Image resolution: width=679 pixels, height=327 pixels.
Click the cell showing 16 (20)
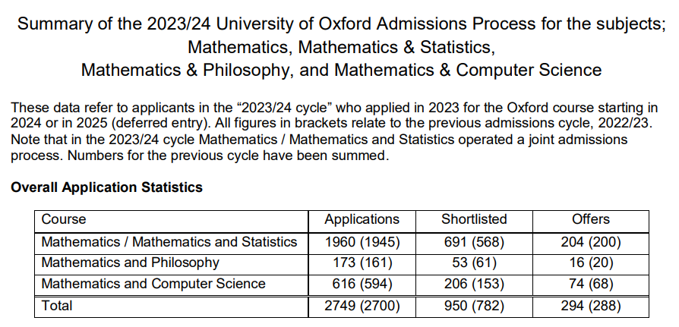tap(591, 263)
